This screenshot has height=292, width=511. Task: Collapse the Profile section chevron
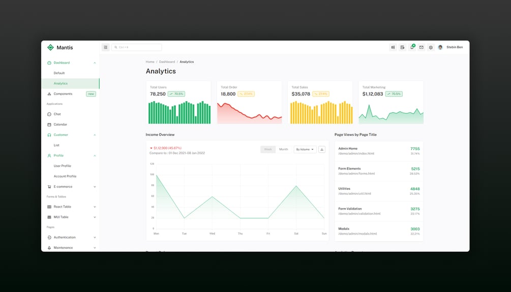(95, 156)
